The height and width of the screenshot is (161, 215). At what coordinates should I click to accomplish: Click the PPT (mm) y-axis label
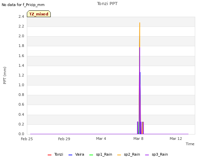tap(5, 75)
